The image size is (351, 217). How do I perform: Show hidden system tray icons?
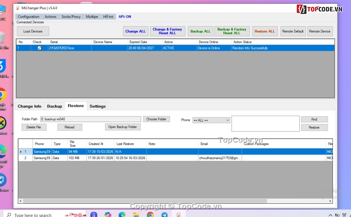[330, 214]
